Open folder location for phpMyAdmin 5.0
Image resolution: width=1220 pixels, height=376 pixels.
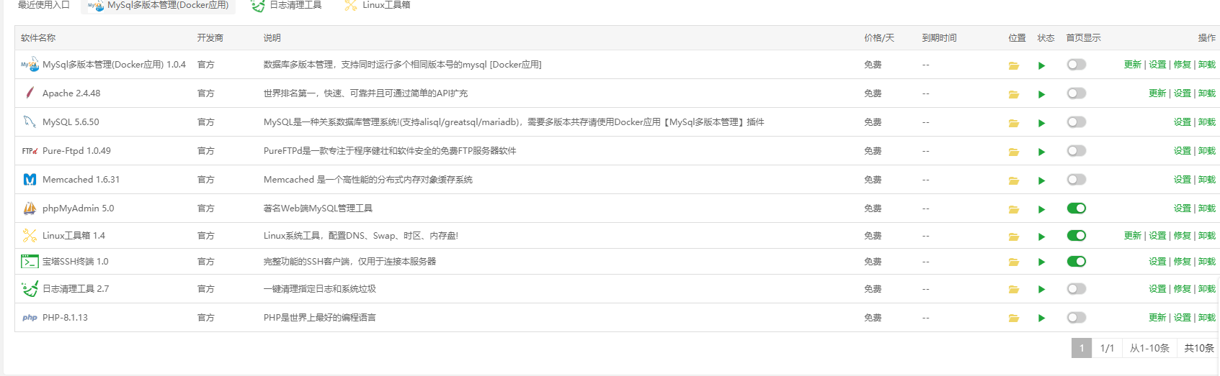(1014, 209)
